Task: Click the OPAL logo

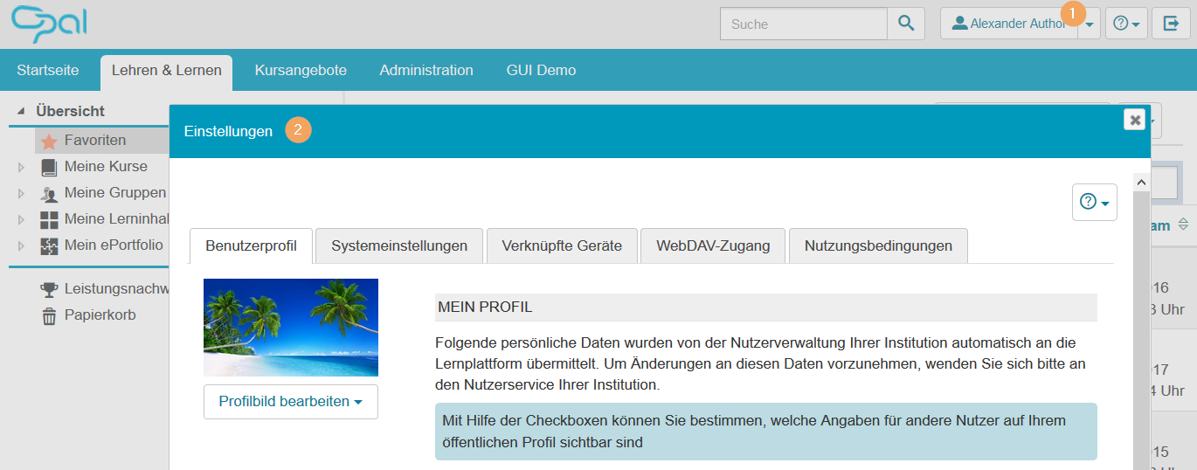Action: (x=49, y=24)
